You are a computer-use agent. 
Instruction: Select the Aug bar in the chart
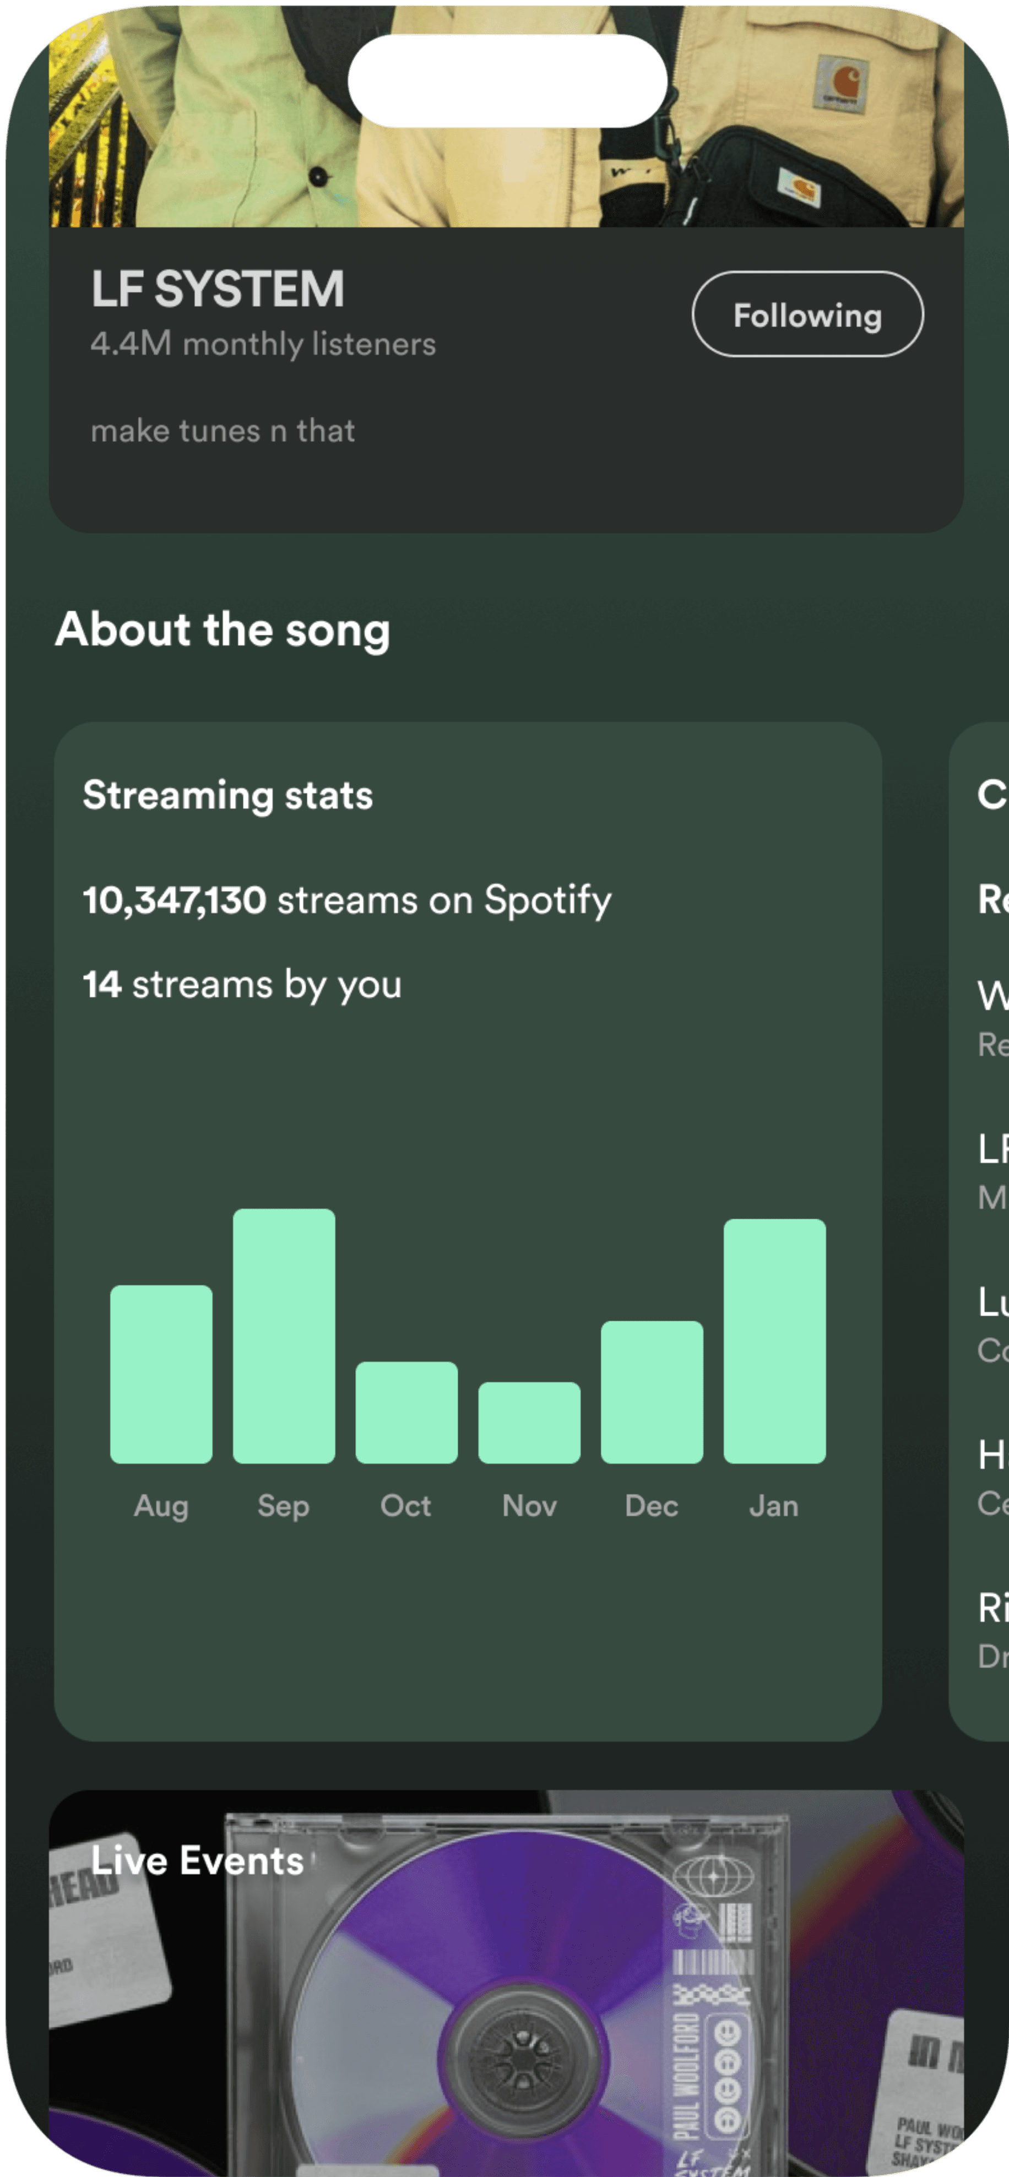click(x=161, y=1374)
